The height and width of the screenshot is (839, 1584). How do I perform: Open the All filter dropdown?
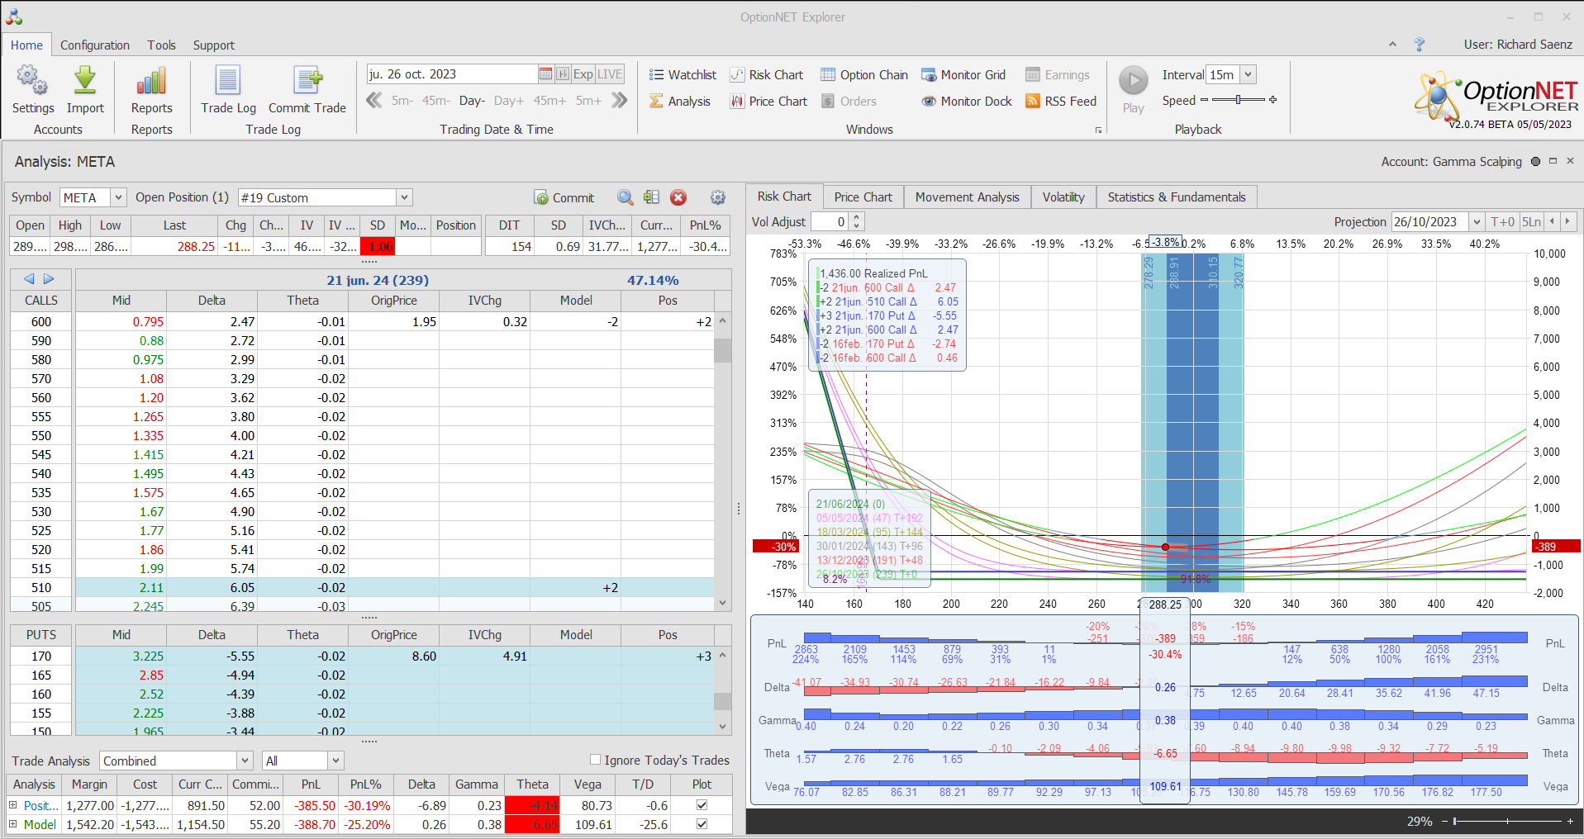point(335,761)
